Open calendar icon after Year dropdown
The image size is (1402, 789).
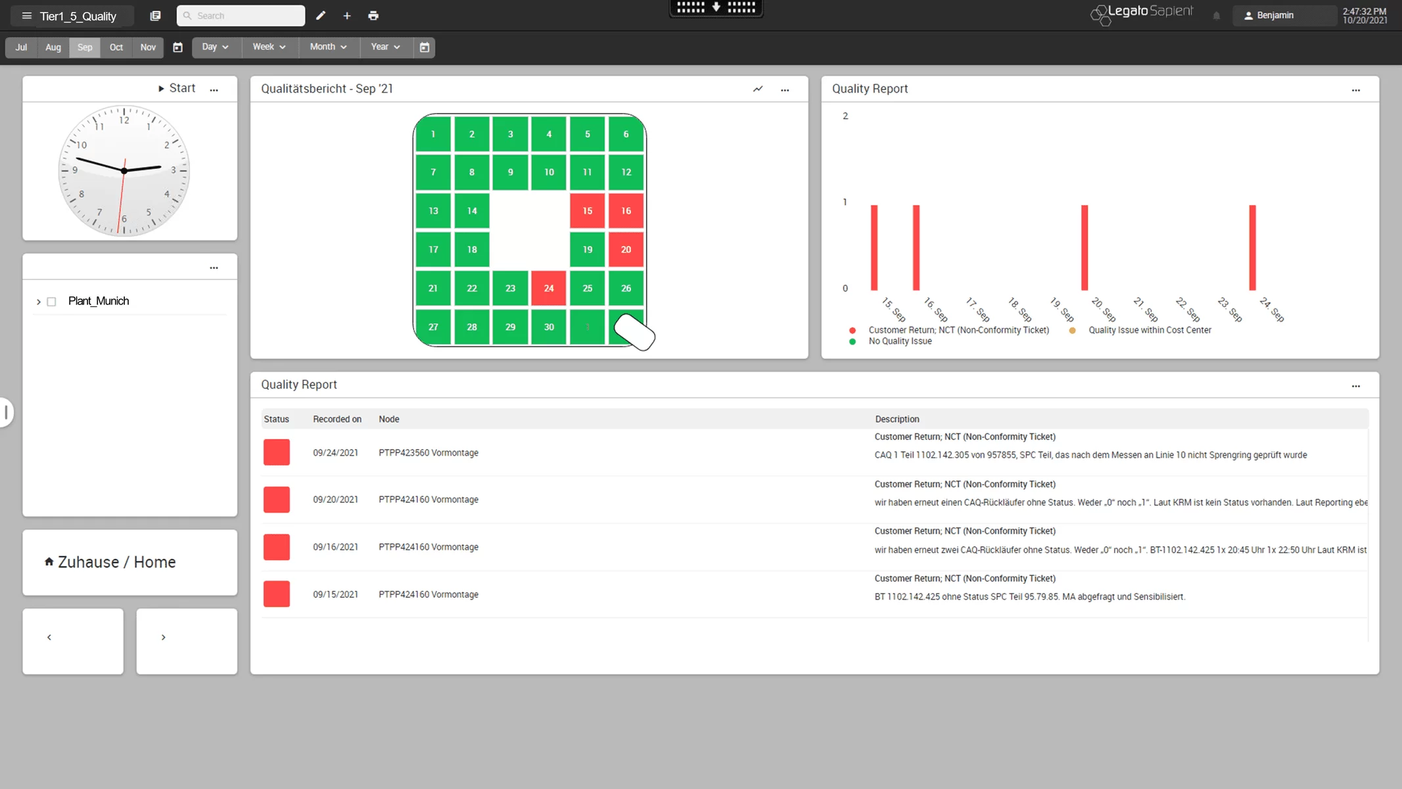coord(425,47)
